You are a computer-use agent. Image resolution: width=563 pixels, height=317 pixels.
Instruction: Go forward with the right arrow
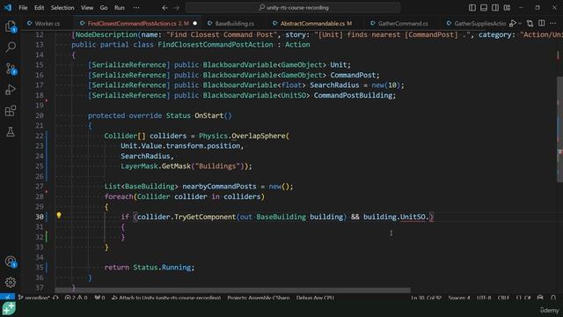176,8
